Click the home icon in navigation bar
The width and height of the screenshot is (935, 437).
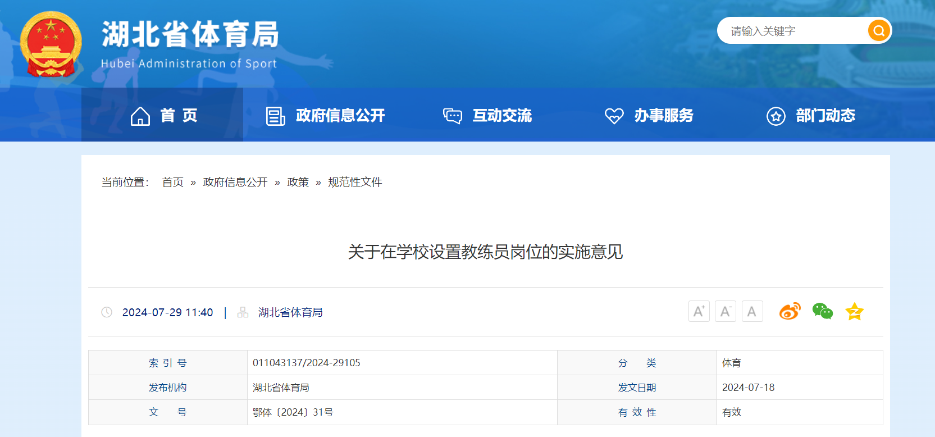pyautogui.click(x=140, y=116)
